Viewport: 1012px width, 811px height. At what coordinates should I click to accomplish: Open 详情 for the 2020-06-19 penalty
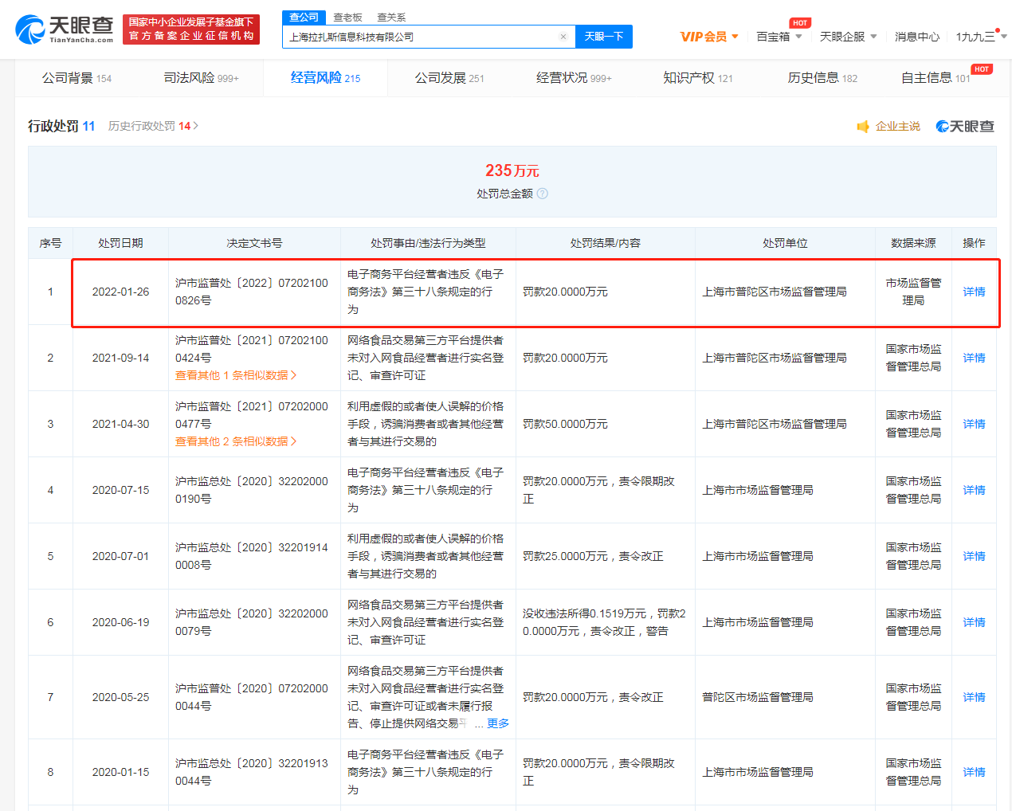(974, 622)
